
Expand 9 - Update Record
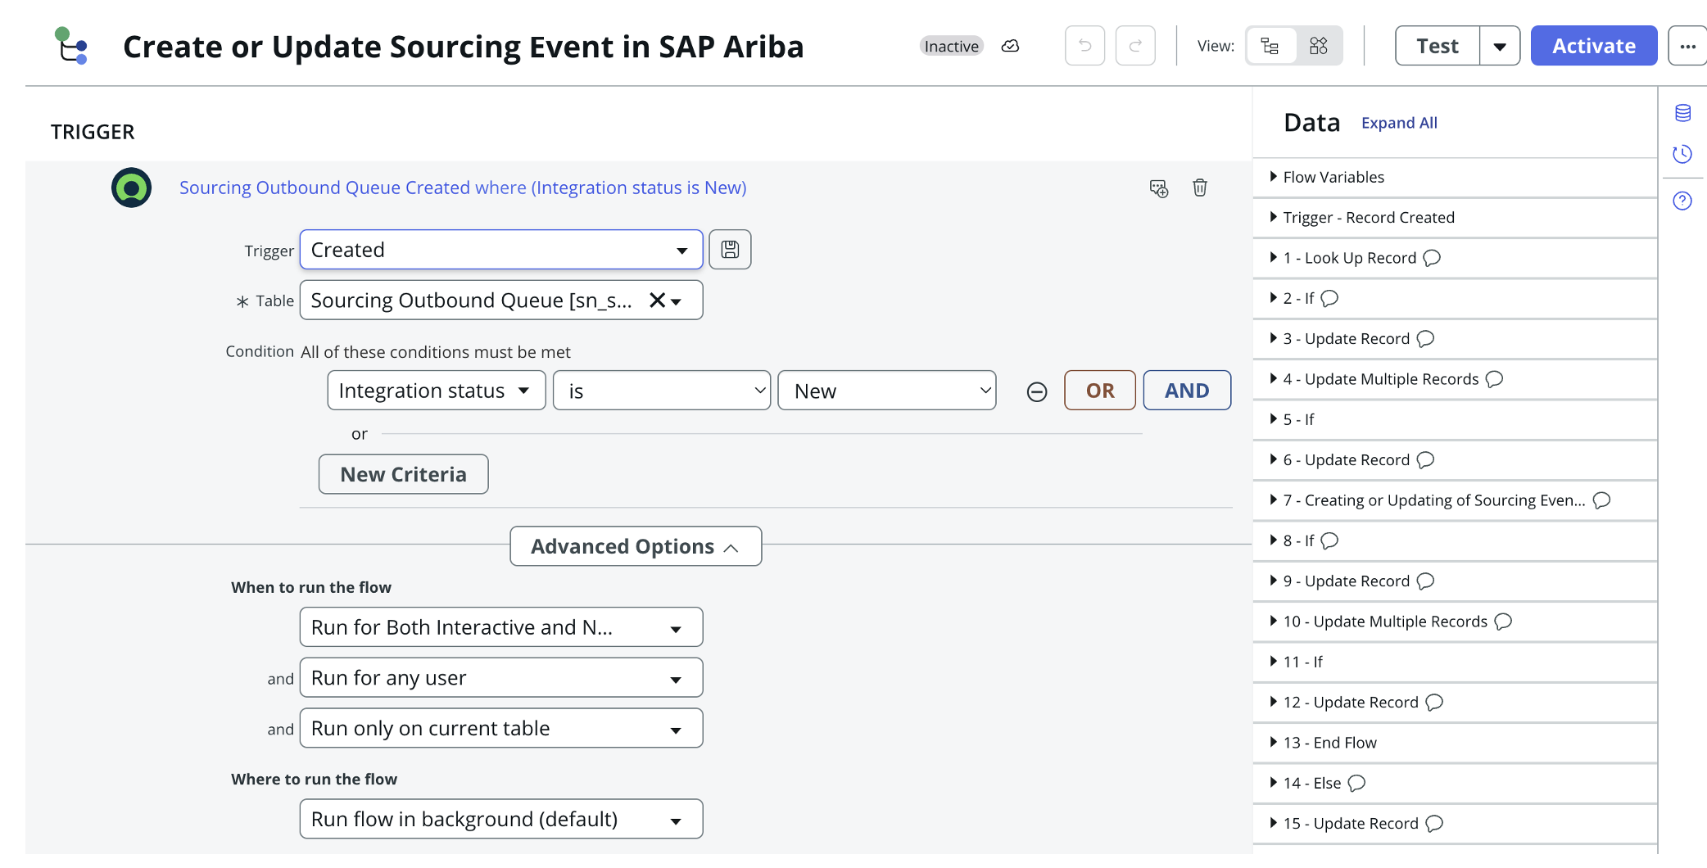click(1273, 581)
